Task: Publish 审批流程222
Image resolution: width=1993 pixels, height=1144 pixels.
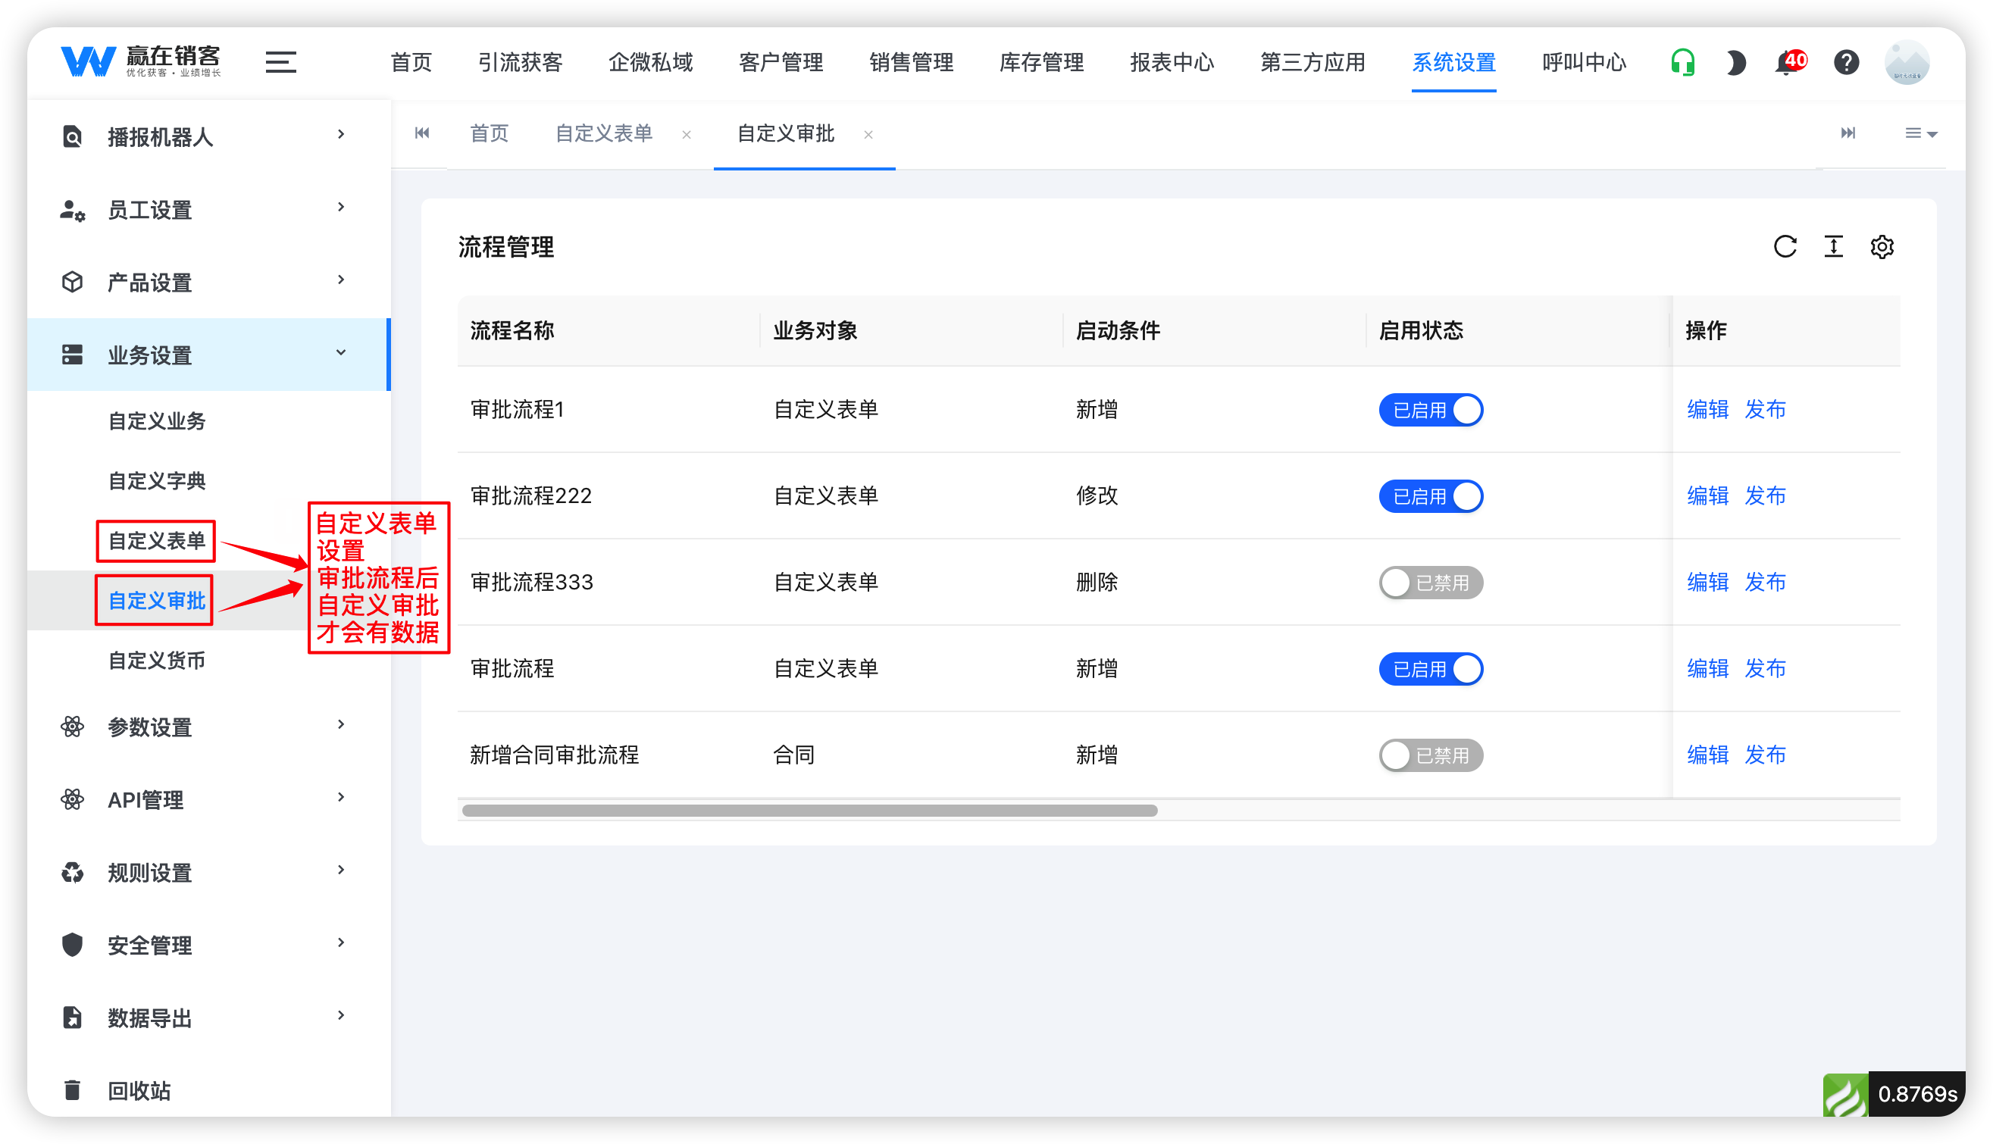Action: coord(1765,495)
